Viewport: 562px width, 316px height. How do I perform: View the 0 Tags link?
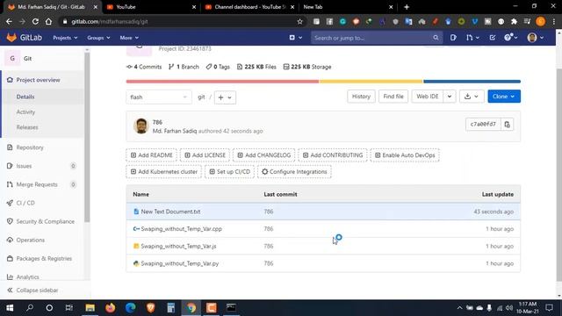click(218, 67)
